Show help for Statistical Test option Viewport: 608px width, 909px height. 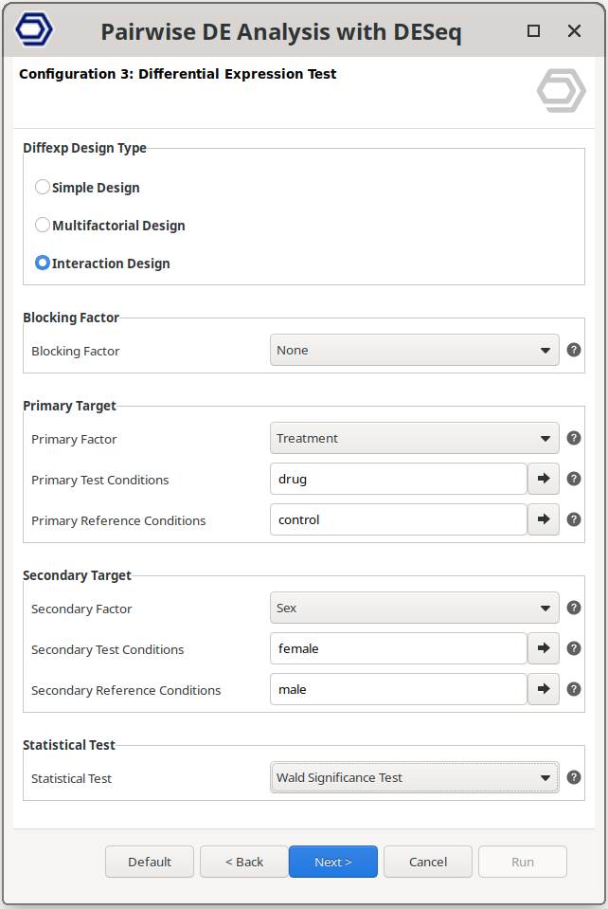pos(574,777)
